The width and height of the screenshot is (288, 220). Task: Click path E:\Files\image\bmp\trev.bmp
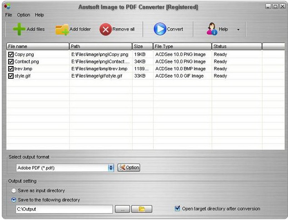pyautogui.click(x=99, y=69)
